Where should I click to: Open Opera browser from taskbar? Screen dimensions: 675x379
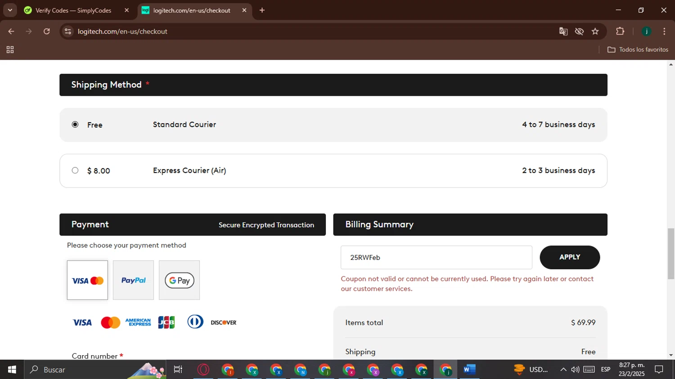(203, 370)
